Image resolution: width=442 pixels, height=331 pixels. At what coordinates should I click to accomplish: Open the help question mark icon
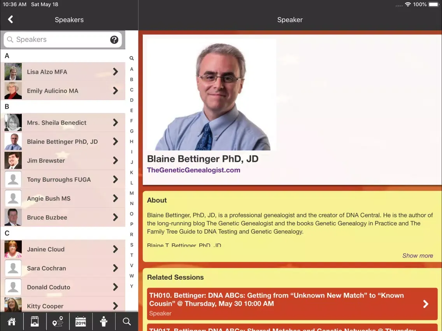pyautogui.click(x=114, y=40)
